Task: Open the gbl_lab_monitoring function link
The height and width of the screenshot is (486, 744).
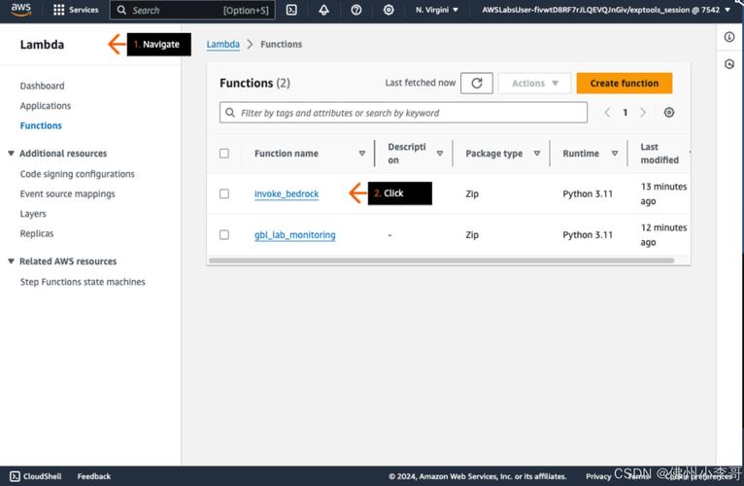Action: (x=294, y=234)
